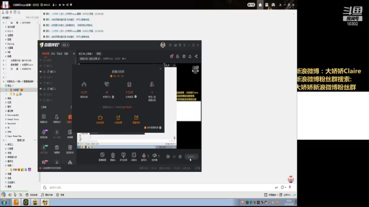The image size is (369, 207).
Task: Click the record icon next to the speaker
Action: click(168, 156)
